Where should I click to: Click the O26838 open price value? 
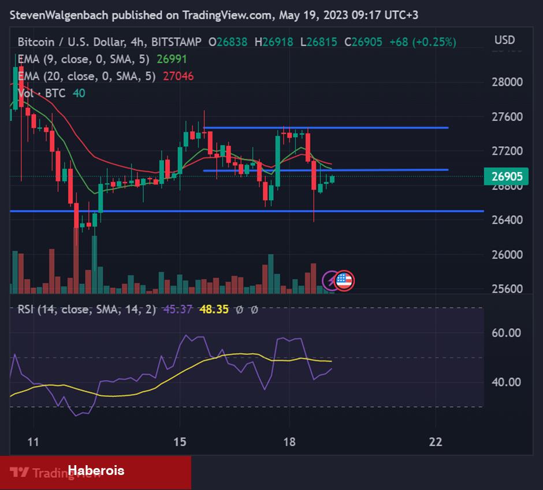[228, 42]
